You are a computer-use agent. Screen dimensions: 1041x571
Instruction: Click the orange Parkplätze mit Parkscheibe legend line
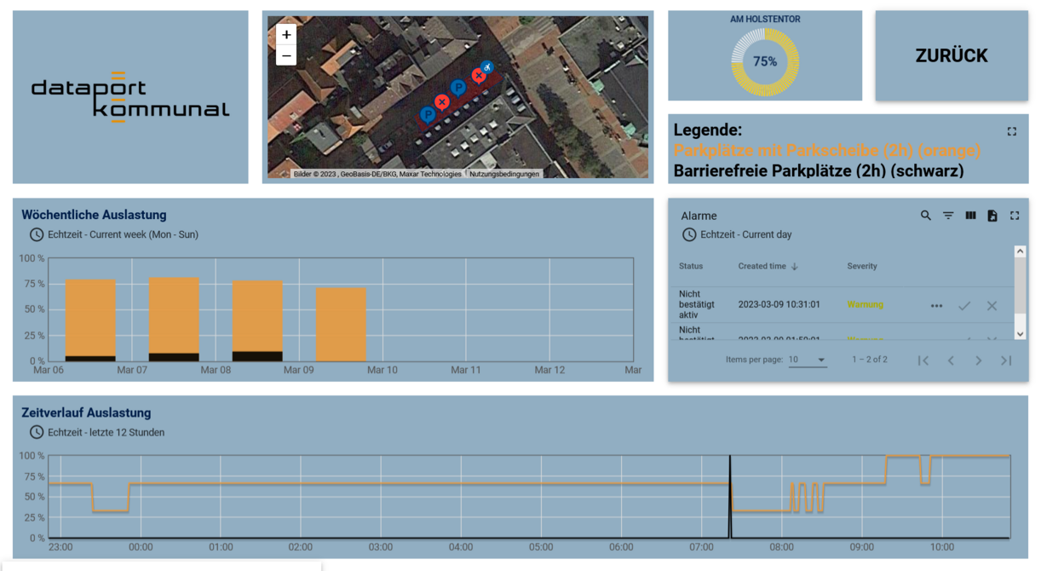(826, 151)
